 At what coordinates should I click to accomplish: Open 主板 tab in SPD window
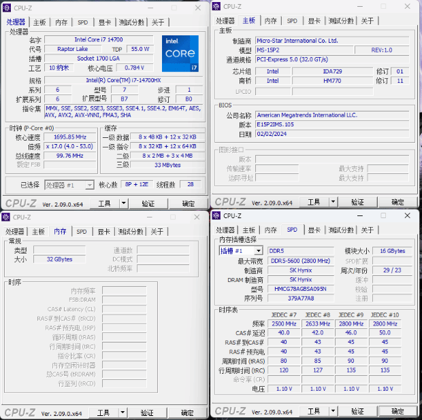click(248, 230)
